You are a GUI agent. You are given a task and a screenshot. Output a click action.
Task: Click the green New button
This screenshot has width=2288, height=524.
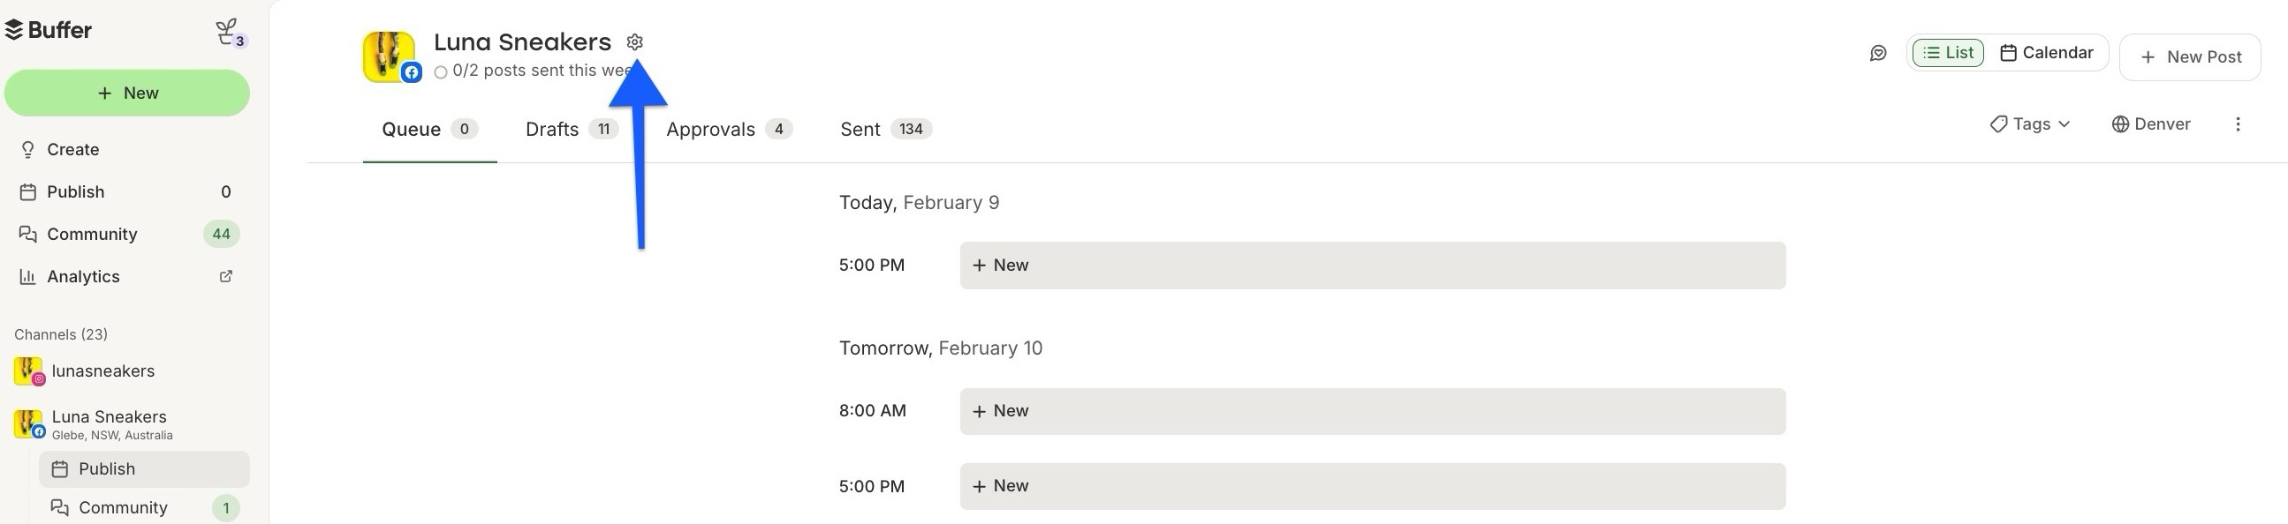[x=127, y=94]
